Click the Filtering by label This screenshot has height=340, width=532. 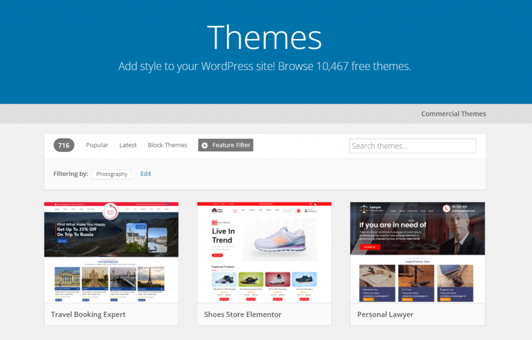coord(71,173)
